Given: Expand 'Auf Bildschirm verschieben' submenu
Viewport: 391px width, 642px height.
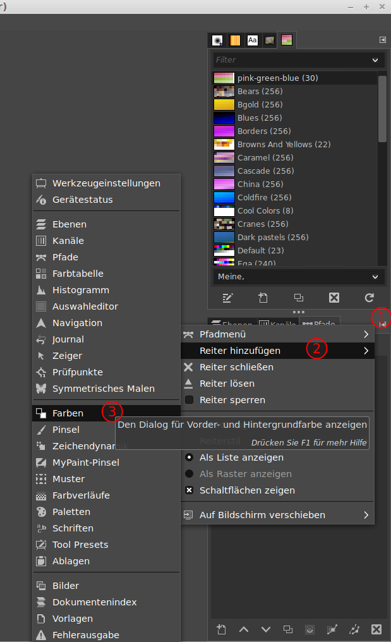Looking at the screenshot, I should tap(366, 515).
